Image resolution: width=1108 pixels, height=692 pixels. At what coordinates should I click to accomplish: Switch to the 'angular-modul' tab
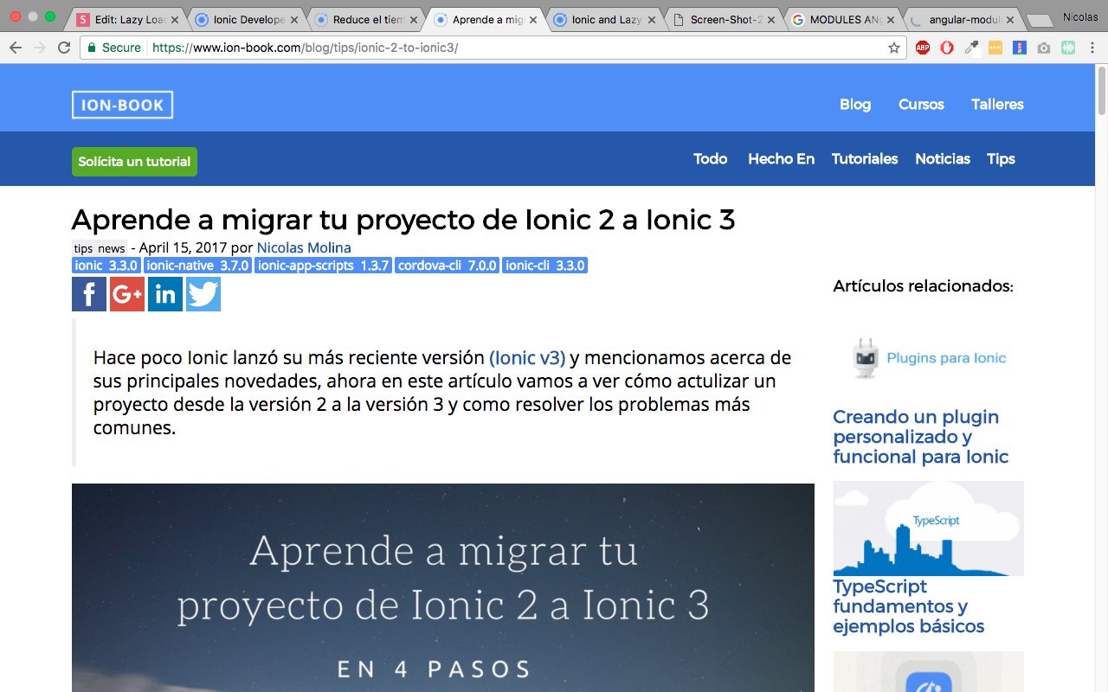tap(962, 19)
